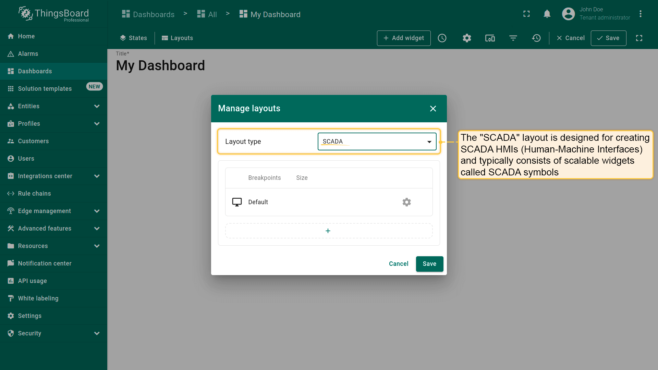Open the three-dot user menu

pyautogui.click(x=640, y=14)
